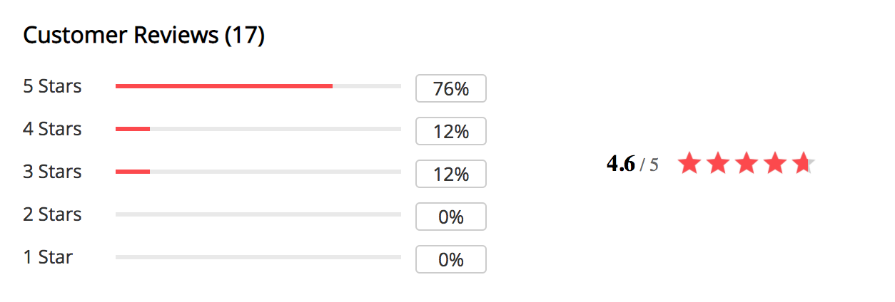Select the 12% box for 4 Stars
895x302 pixels.
(451, 131)
